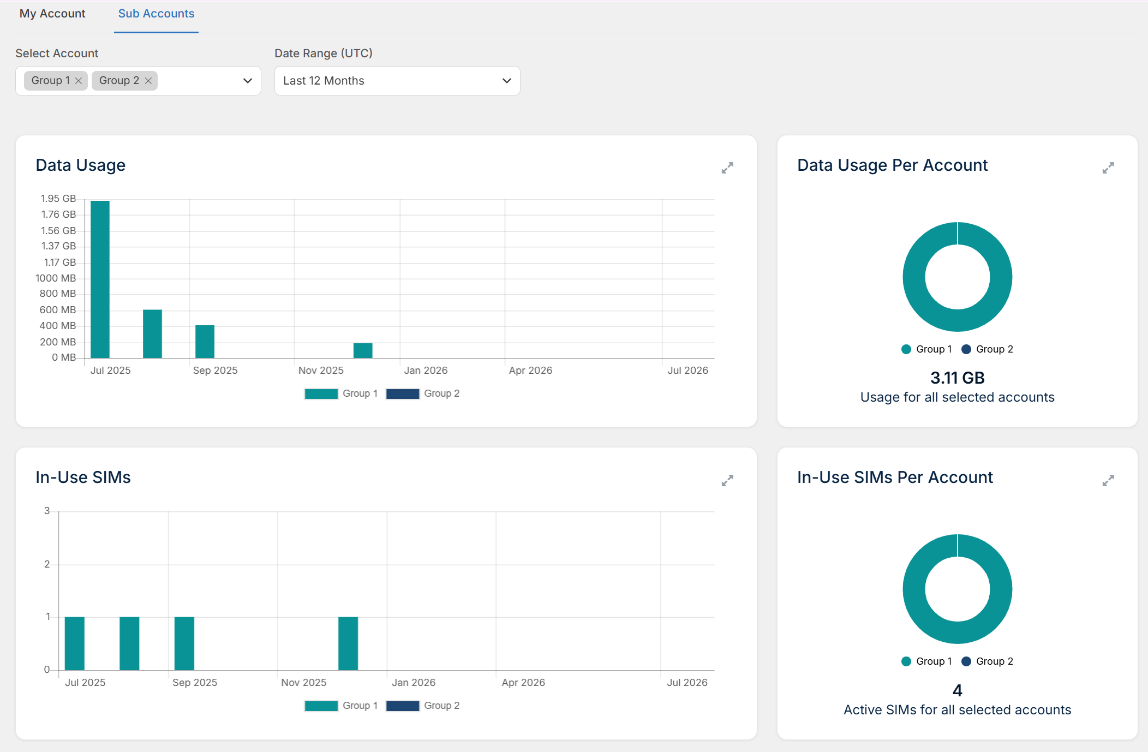Viewport: 1148px width, 752px height.
Task: Expand the Data Usage chart
Action: coord(727,168)
